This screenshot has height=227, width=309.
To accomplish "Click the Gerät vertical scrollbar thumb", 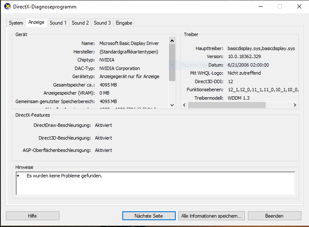I will [x=172, y=62].
